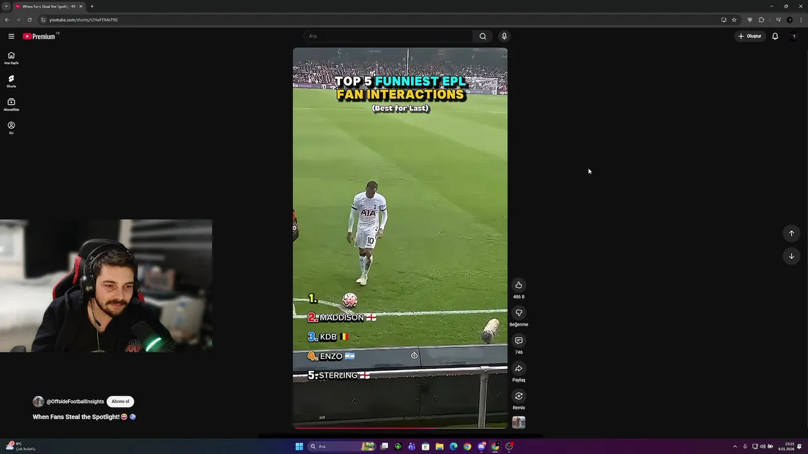This screenshot has width=808, height=454.
Task: Go to the previous Short (up arrow)
Action: point(792,233)
